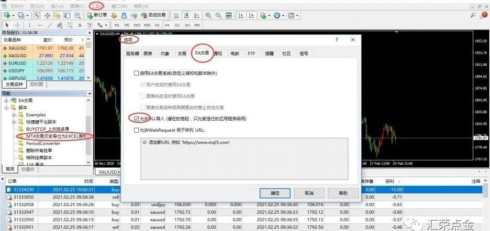
Task: Toggle 账户改变时禁用EA交易 checkbox
Action: 143,84
